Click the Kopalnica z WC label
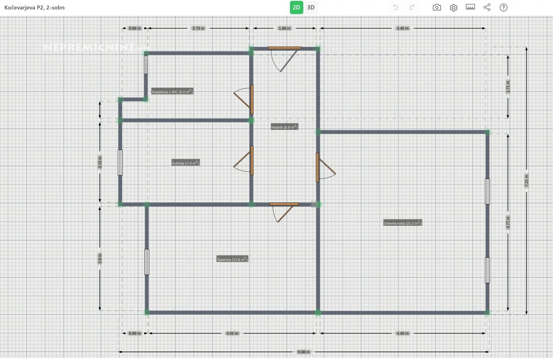 point(172,92)
